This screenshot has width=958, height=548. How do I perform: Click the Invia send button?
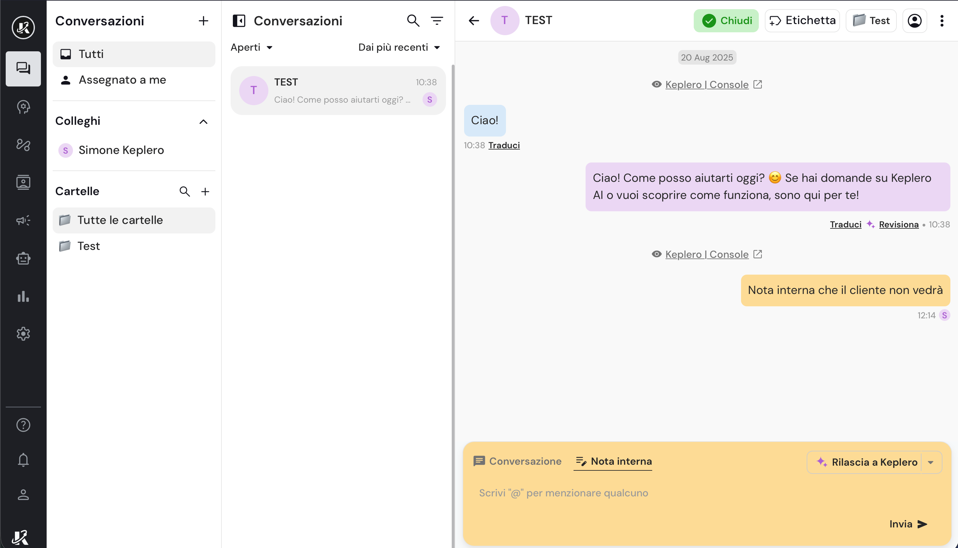[908, 524]
